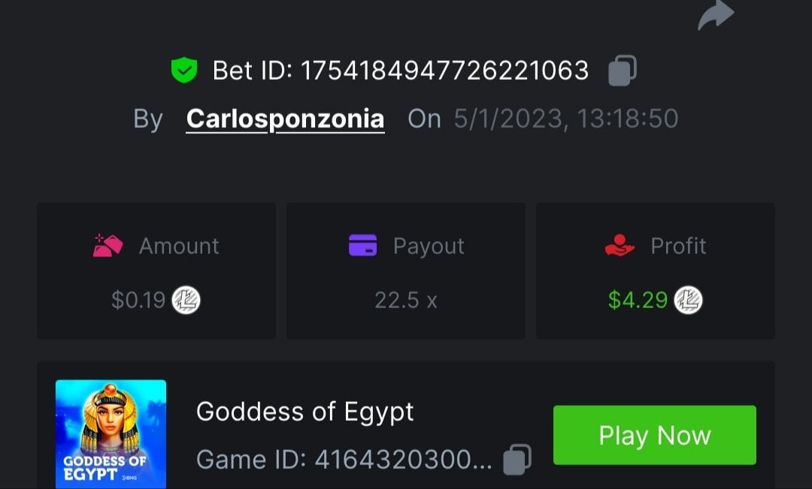Click the share arrow icon
The height and width of the screenshot is (489, 812).
[x=715, y=14]
